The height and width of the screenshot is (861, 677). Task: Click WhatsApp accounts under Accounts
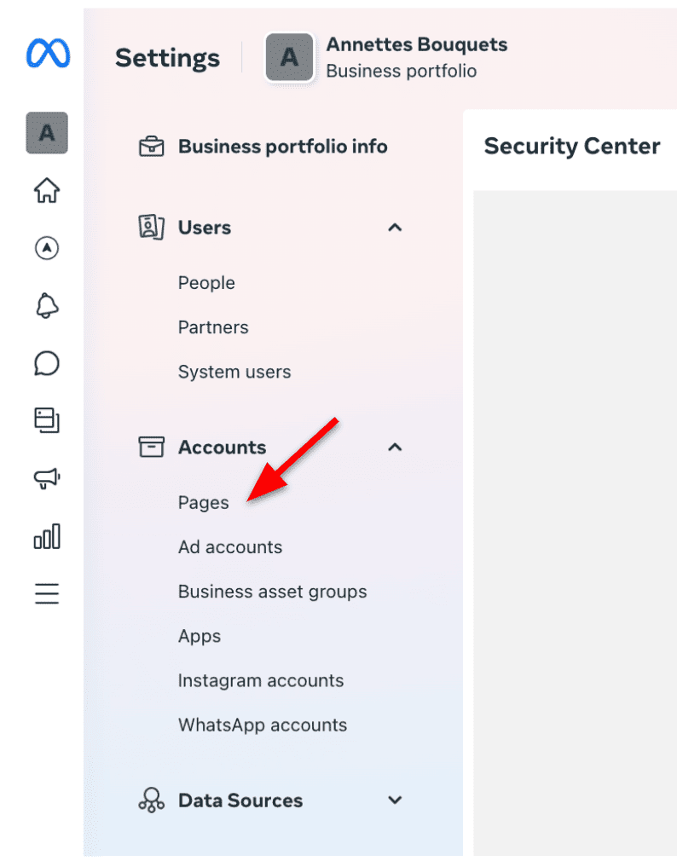(x=262, y=725)
